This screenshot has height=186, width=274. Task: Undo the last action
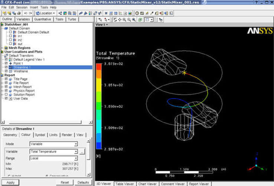(x=26, y=13)
